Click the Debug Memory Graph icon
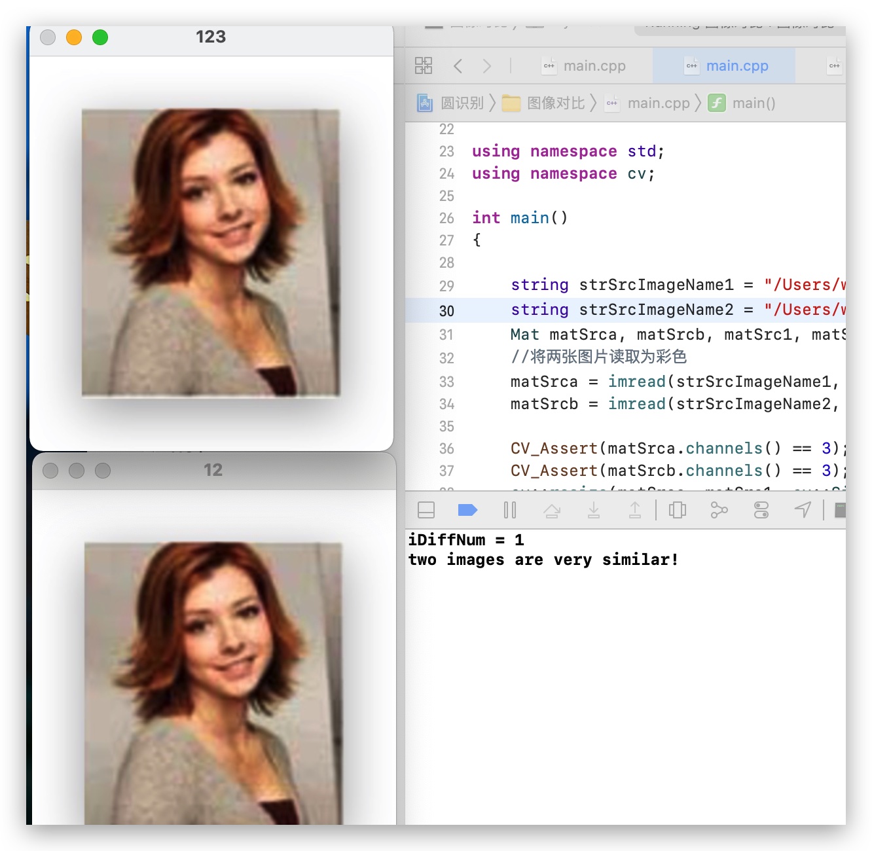Image resolution: width=872 pixels, height=851 pixels. point(719,510)
